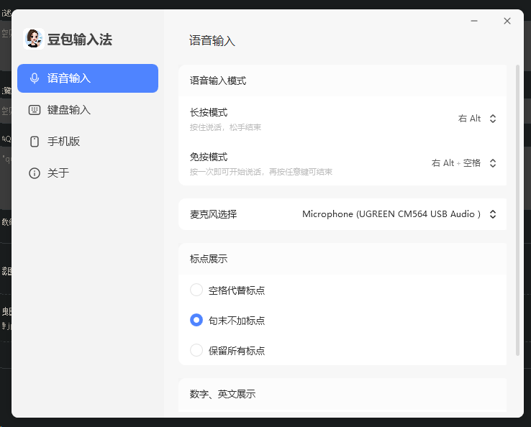Select the 空格代替标点 radio option
This screenshot has height=427, width=531.
[x=196, y=290]
